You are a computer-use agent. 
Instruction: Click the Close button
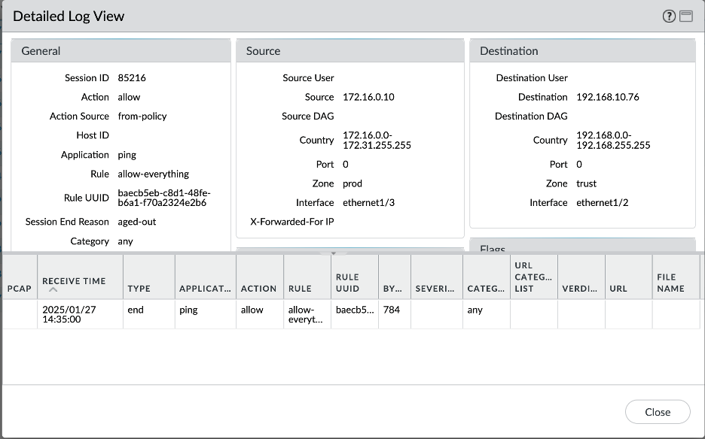coord(658,412)
